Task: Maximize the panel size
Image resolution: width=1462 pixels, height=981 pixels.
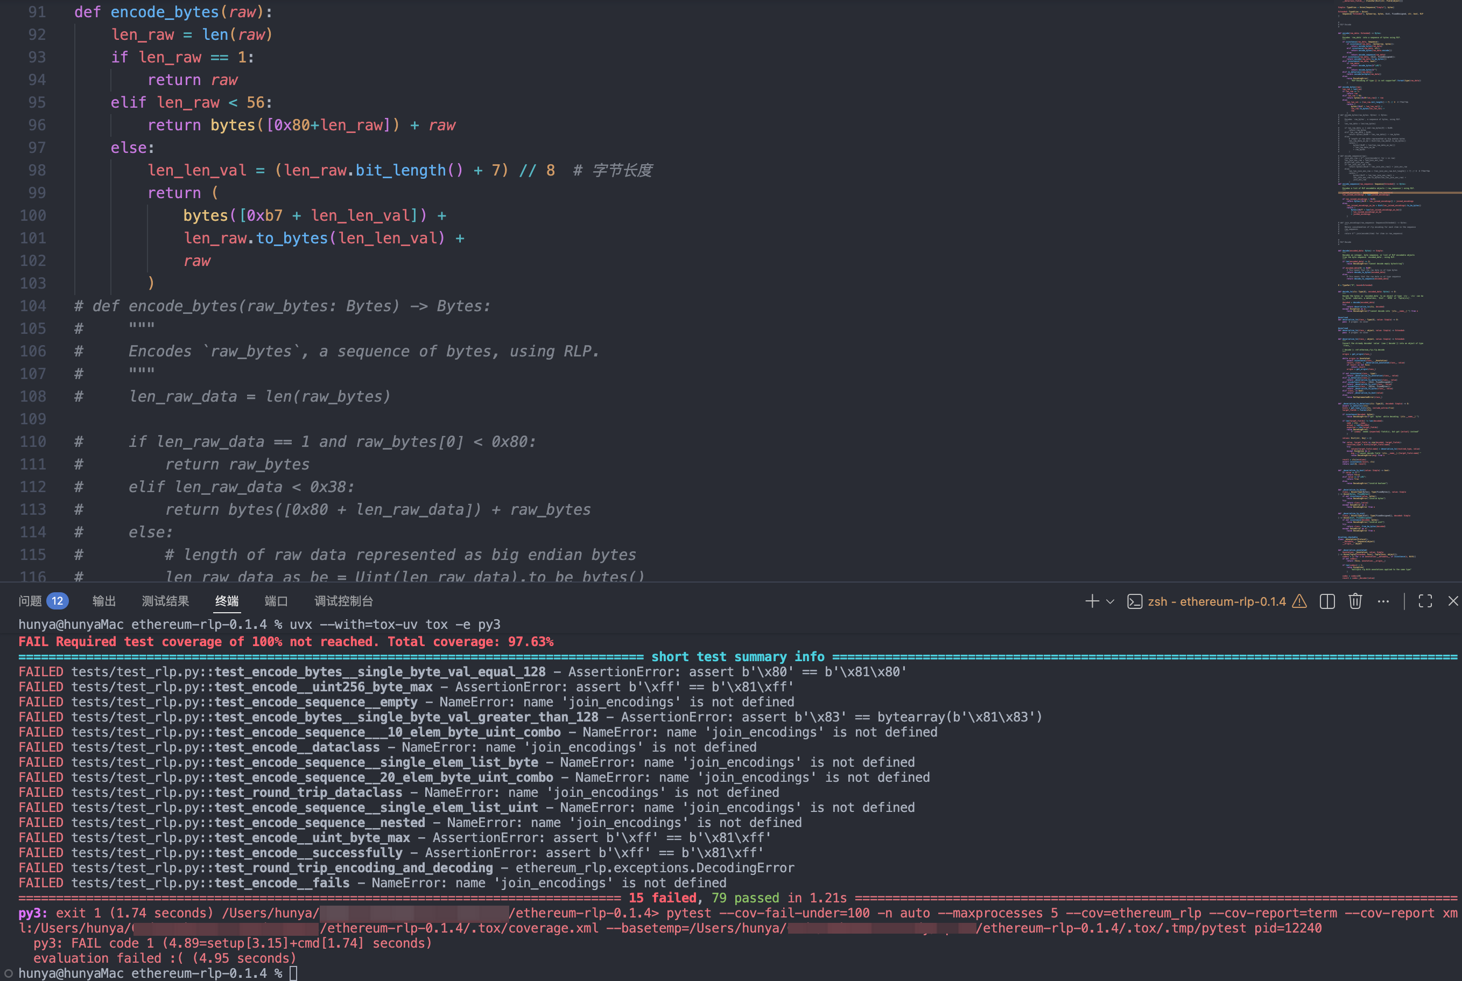Action: 1425,601
